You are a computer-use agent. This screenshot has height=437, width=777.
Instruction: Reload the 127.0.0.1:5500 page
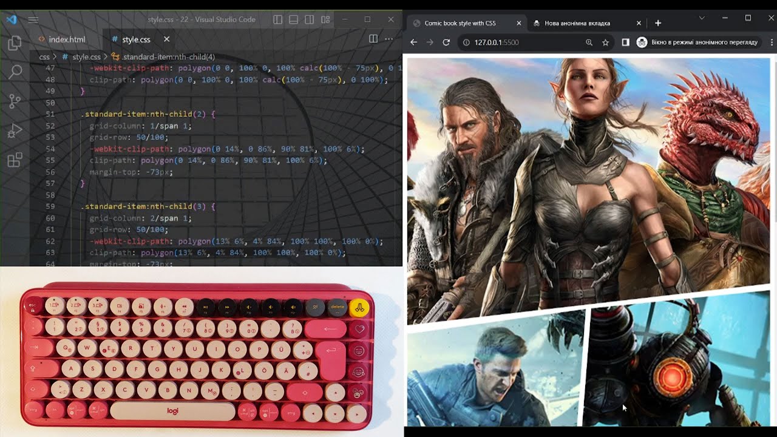pos(446,42)
